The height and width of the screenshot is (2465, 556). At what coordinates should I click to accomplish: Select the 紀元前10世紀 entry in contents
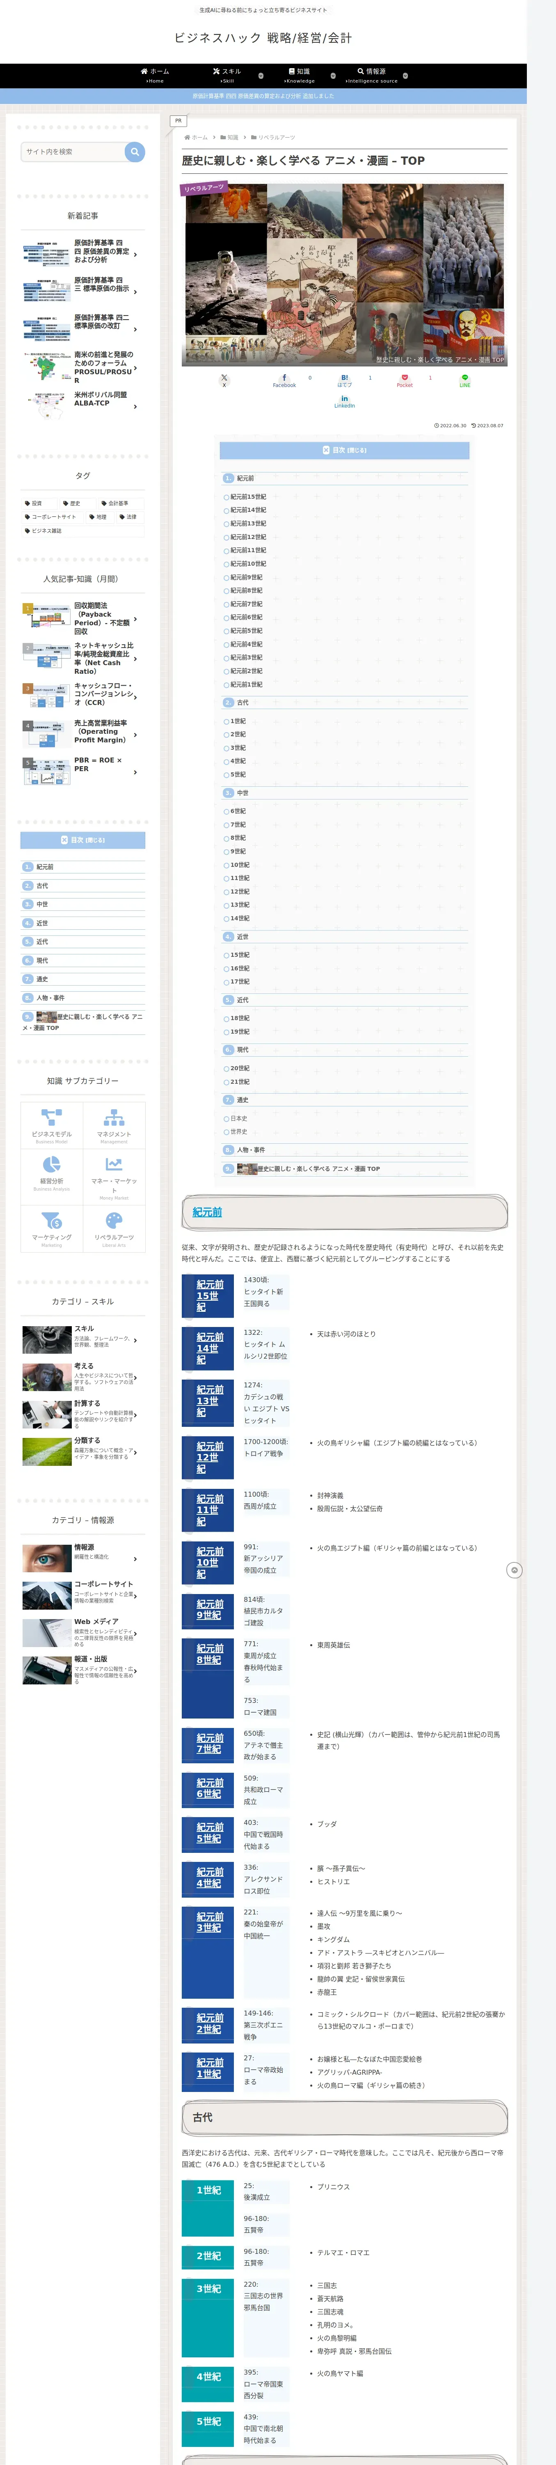click(248, 564)
